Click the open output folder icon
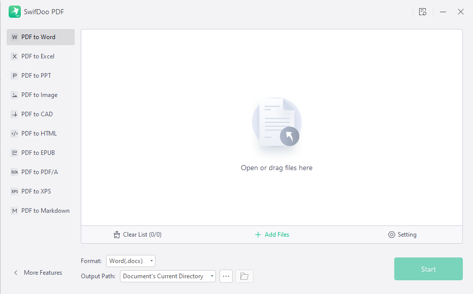473x294 pixels. pos(244,276)
